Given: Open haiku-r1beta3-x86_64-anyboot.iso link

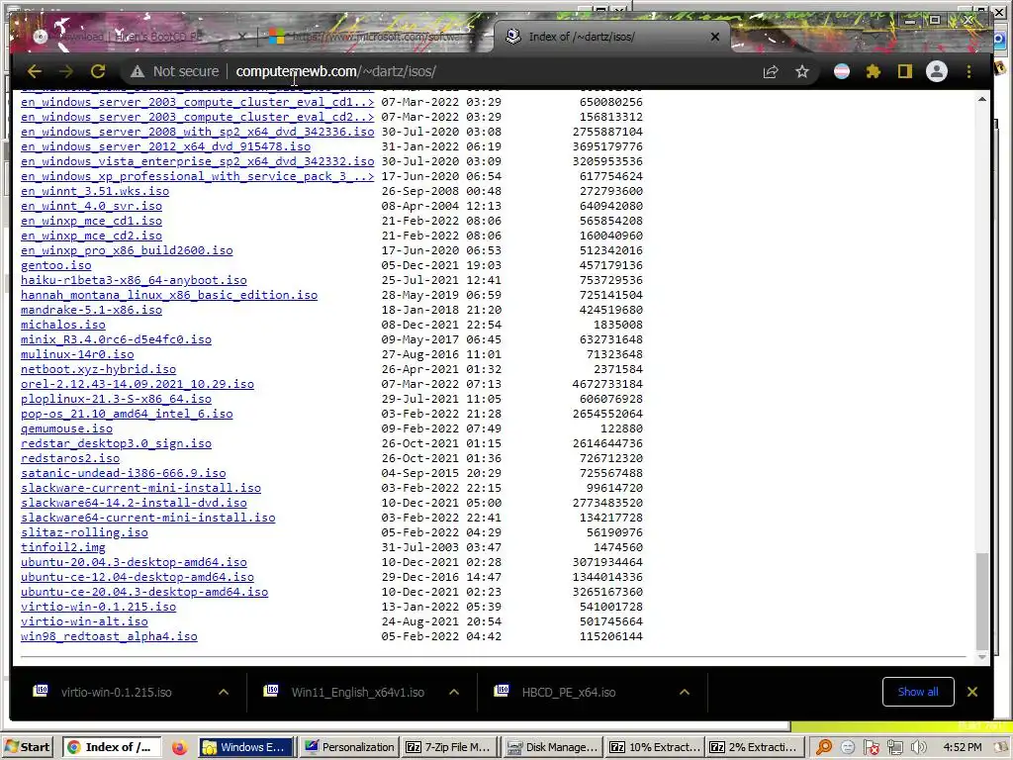Looking at the screenshot, I should (134, 280).
